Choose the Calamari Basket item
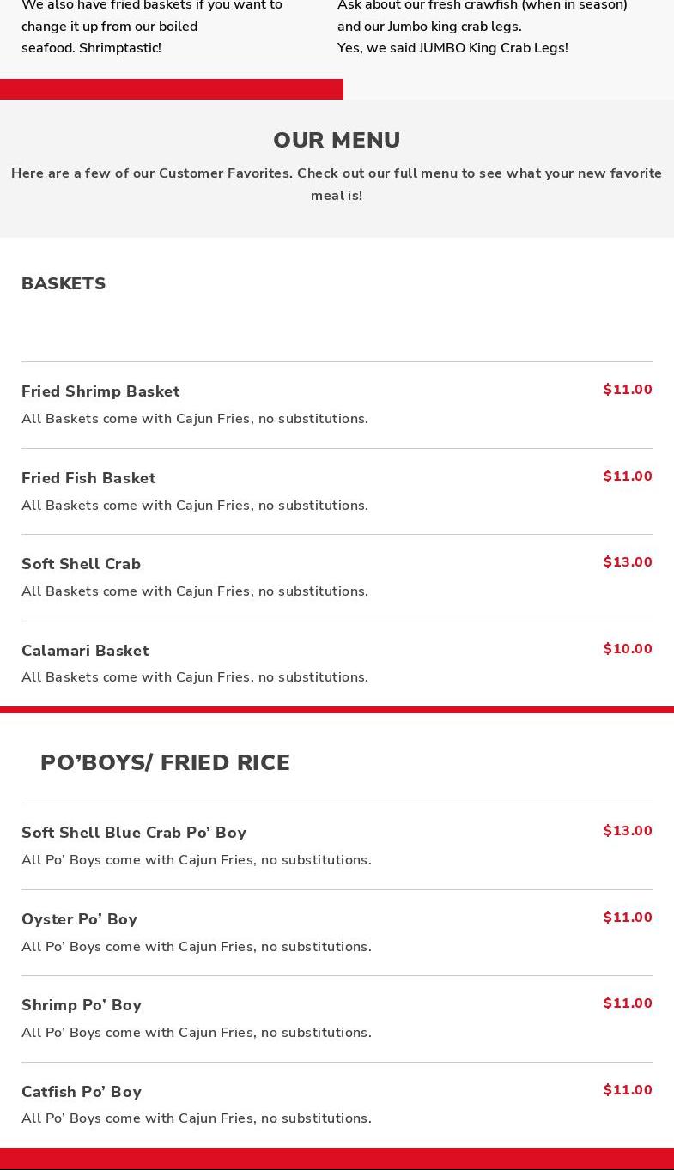Image resolution: width=674 pixels, height=1170 pixels. (x=85, y=651)
